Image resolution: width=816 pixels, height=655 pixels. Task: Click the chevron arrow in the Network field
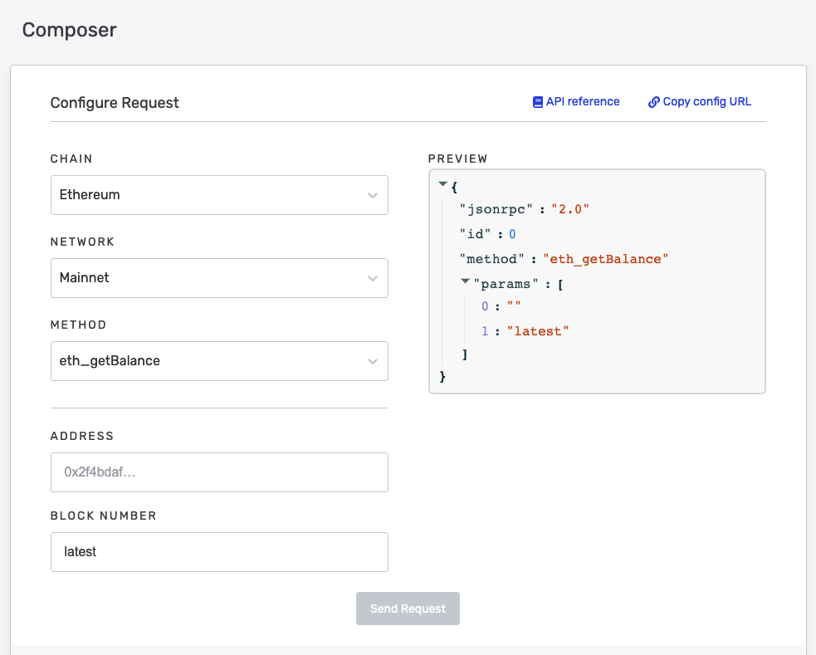(x=373, y=278)
